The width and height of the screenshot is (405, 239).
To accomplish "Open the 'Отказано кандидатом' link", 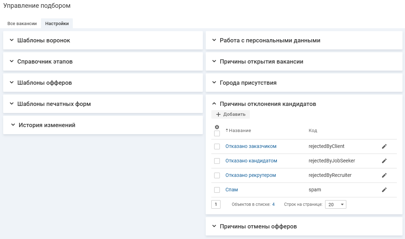I will tap(251, 161).
